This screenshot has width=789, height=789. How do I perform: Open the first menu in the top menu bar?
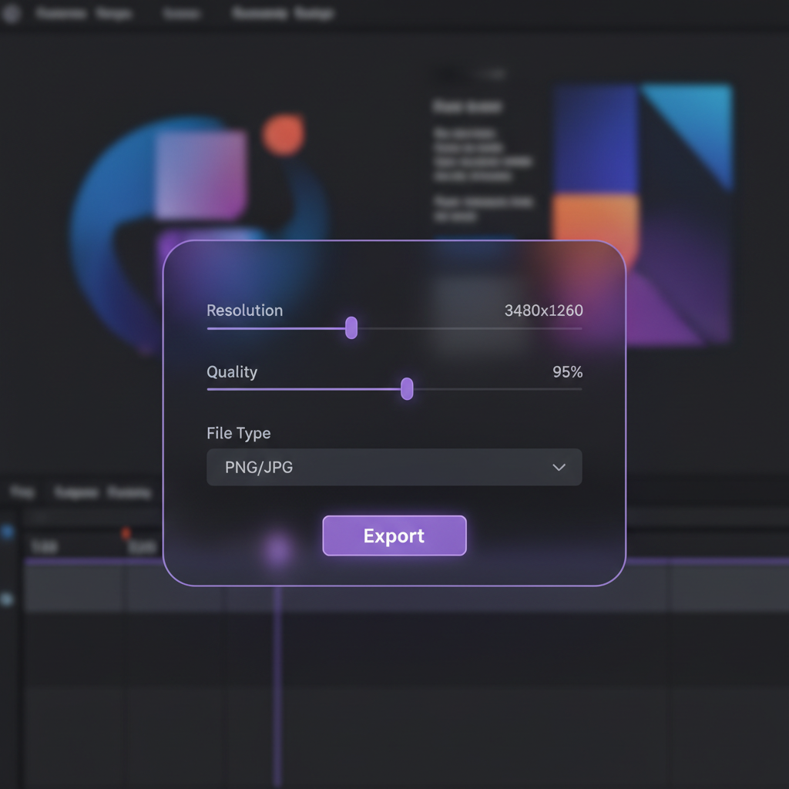coord(61,15)
